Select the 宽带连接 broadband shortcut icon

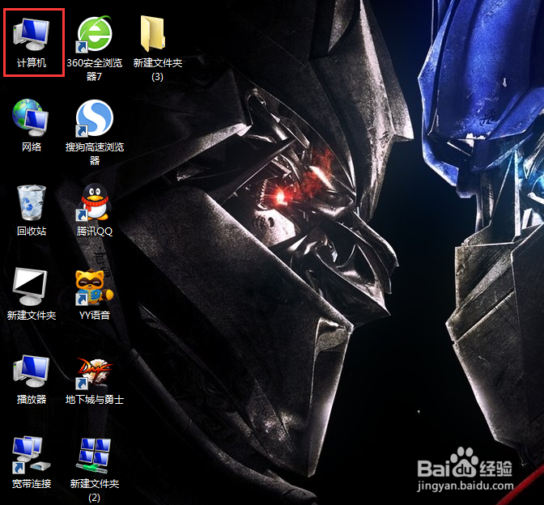(32, 455)
